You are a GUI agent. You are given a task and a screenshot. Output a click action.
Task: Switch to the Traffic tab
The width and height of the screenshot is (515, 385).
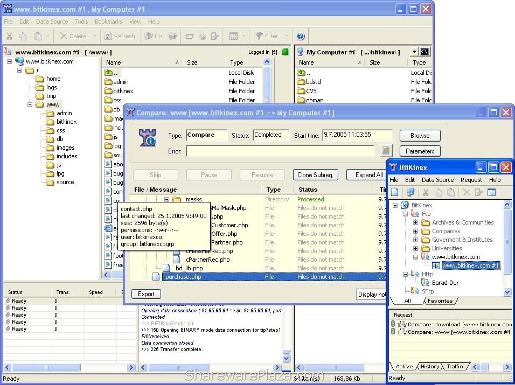pos(455,367)
